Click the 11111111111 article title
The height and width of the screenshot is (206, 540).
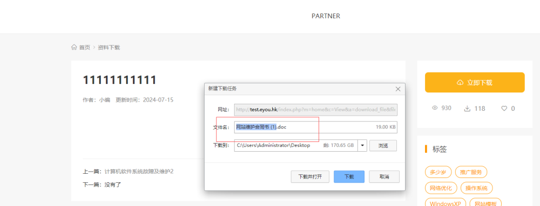pos(119,80)
